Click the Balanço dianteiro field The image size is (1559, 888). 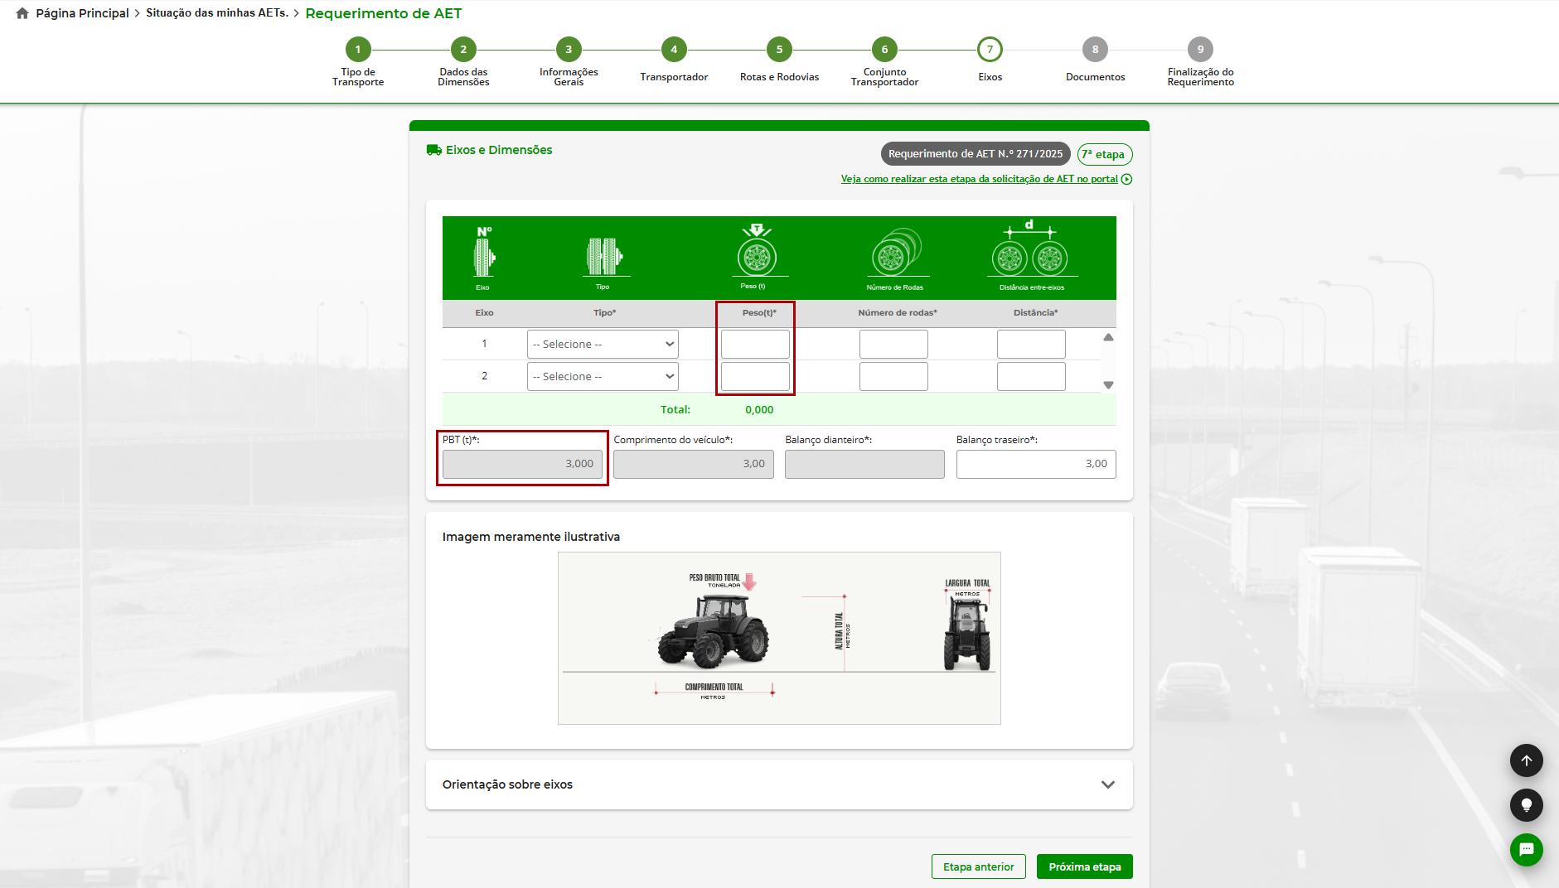click(x=864, y=464)
